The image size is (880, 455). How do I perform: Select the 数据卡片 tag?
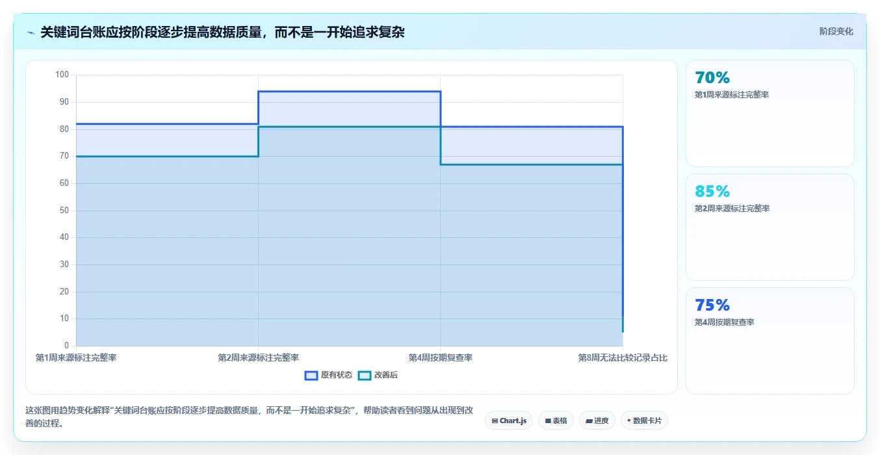(x=644, y=421)
